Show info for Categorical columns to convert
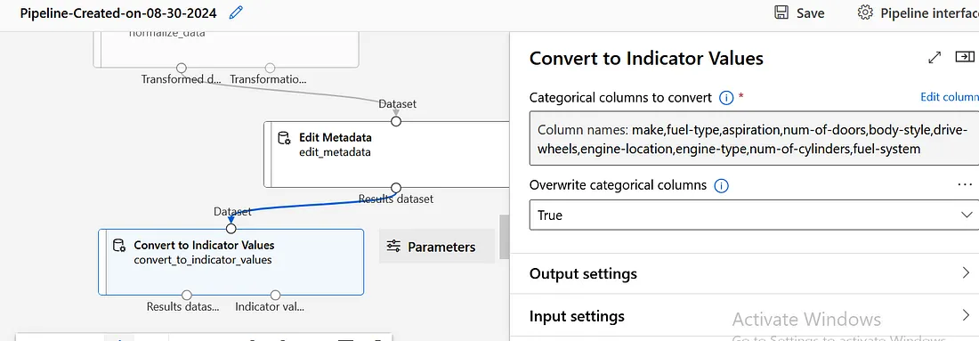This screenshot has width=979, height=341. [726, 97]
